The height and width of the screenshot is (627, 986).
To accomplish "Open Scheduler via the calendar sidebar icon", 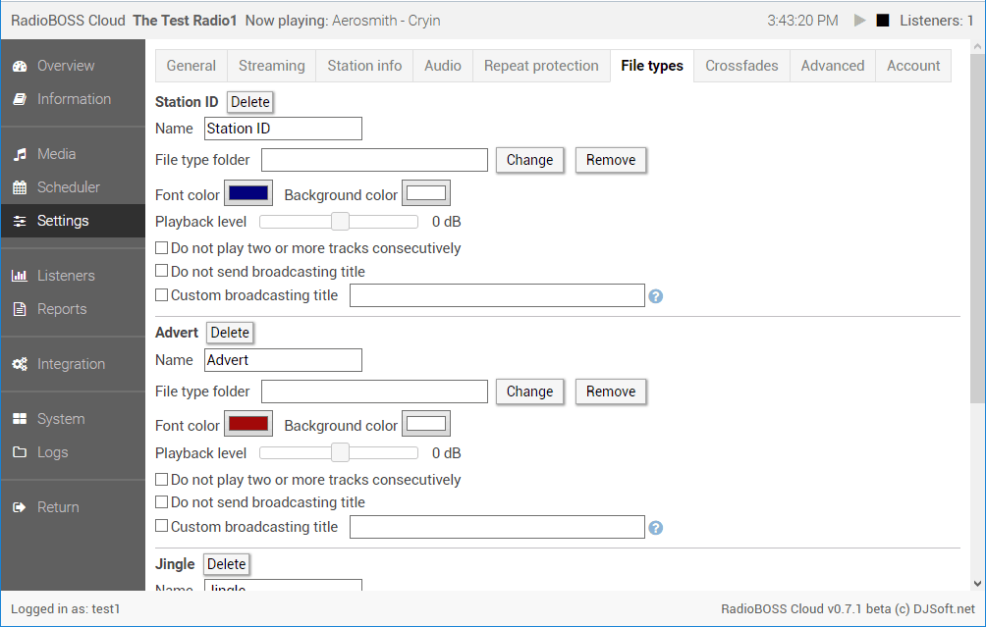I will (x=22, y=186).
